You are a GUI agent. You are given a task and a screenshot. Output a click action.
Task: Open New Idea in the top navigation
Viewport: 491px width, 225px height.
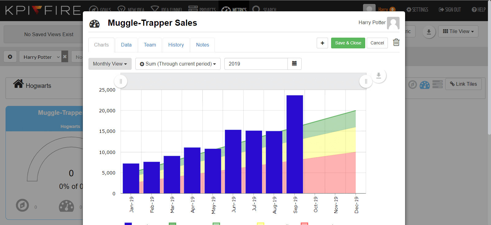click(x=131, y=9)
